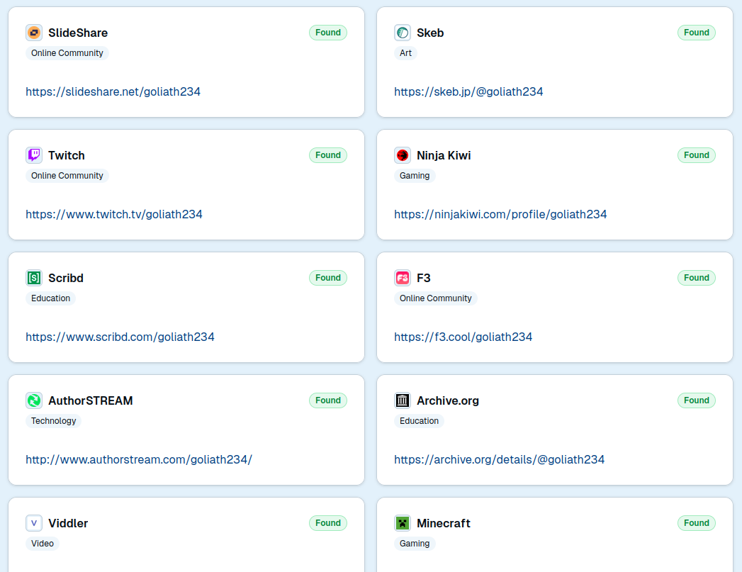
Task: Click the red Ninja Kiwi icon
Action: [403, 155]
